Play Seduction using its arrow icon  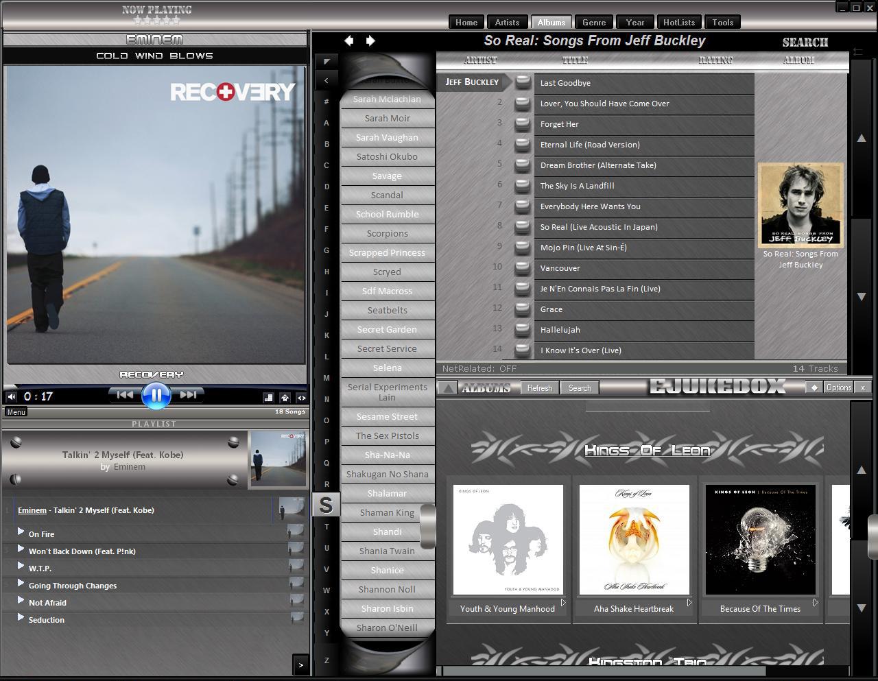point(21,617)
